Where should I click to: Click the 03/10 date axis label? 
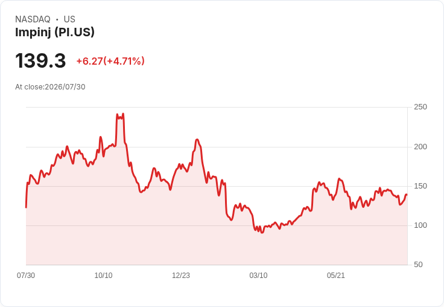coord(258,275)
